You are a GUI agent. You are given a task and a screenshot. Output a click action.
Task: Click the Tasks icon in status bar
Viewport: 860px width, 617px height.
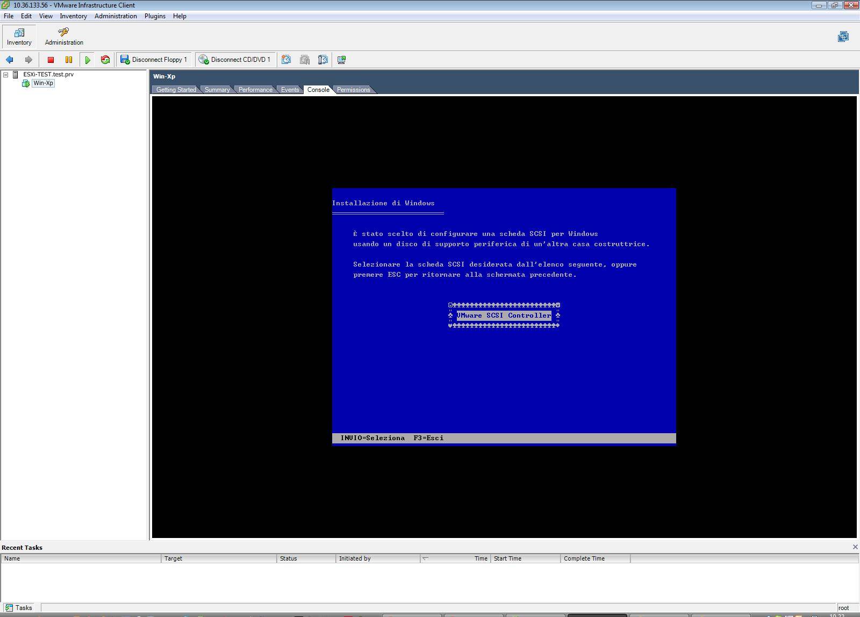click(9, 608)
